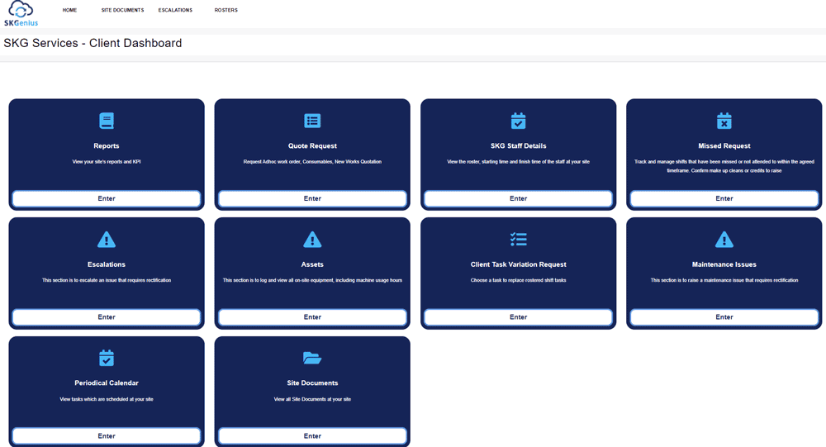Click the SKG Staff Details calendar-check icon

[x=519, y=121]
